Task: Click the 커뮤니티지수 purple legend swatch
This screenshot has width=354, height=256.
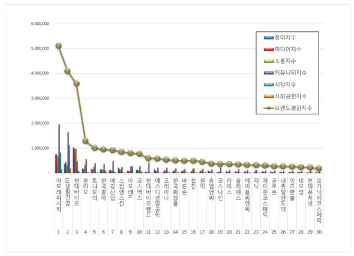Action: 267,73
